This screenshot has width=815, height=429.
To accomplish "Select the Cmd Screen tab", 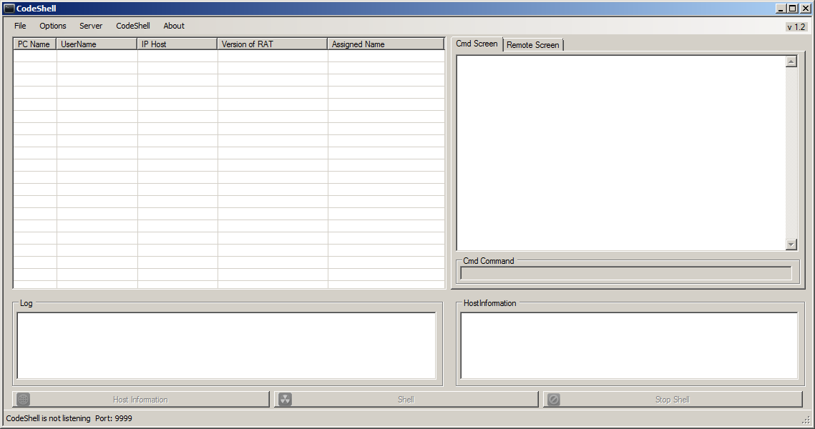I will (x=477, y=44).
